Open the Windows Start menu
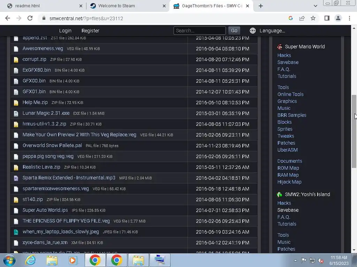 (9, 260)
